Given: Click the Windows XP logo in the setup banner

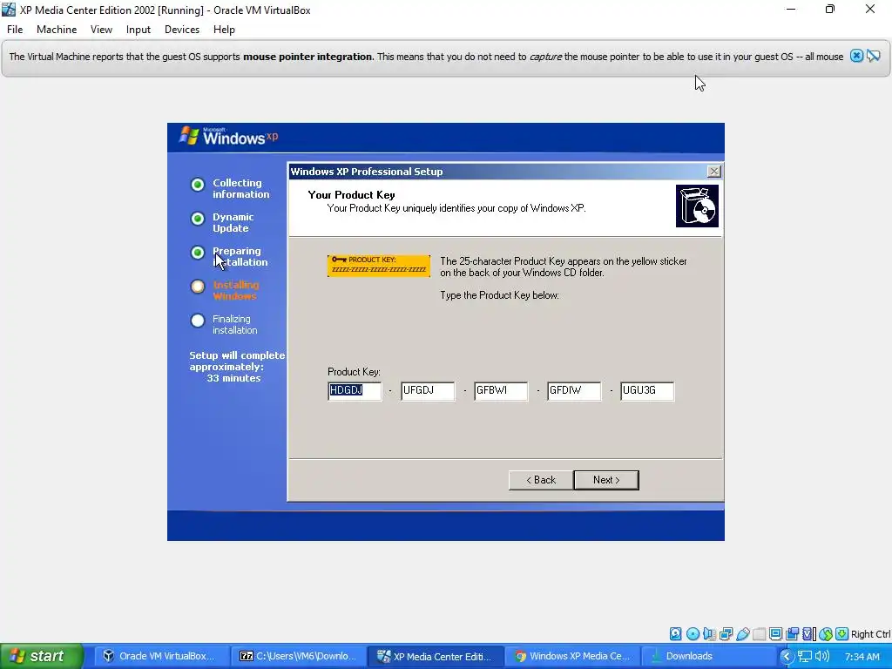Looking at the screenshot, I should 229,137.
